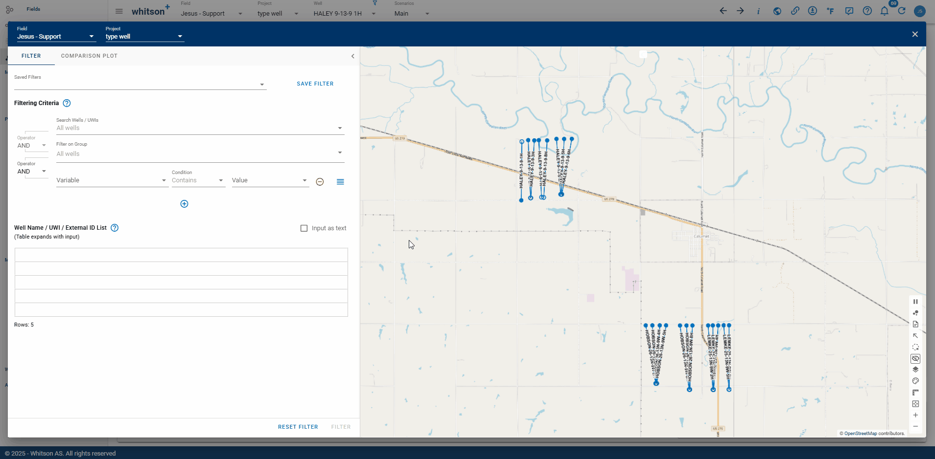Open Filtering Criteria help icon

(x=67, y=103)
